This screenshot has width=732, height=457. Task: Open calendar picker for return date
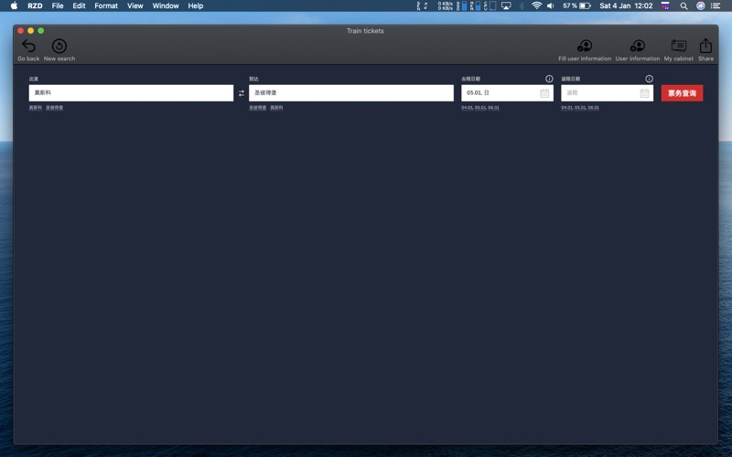pyautogui.click(x=644, y=93)
